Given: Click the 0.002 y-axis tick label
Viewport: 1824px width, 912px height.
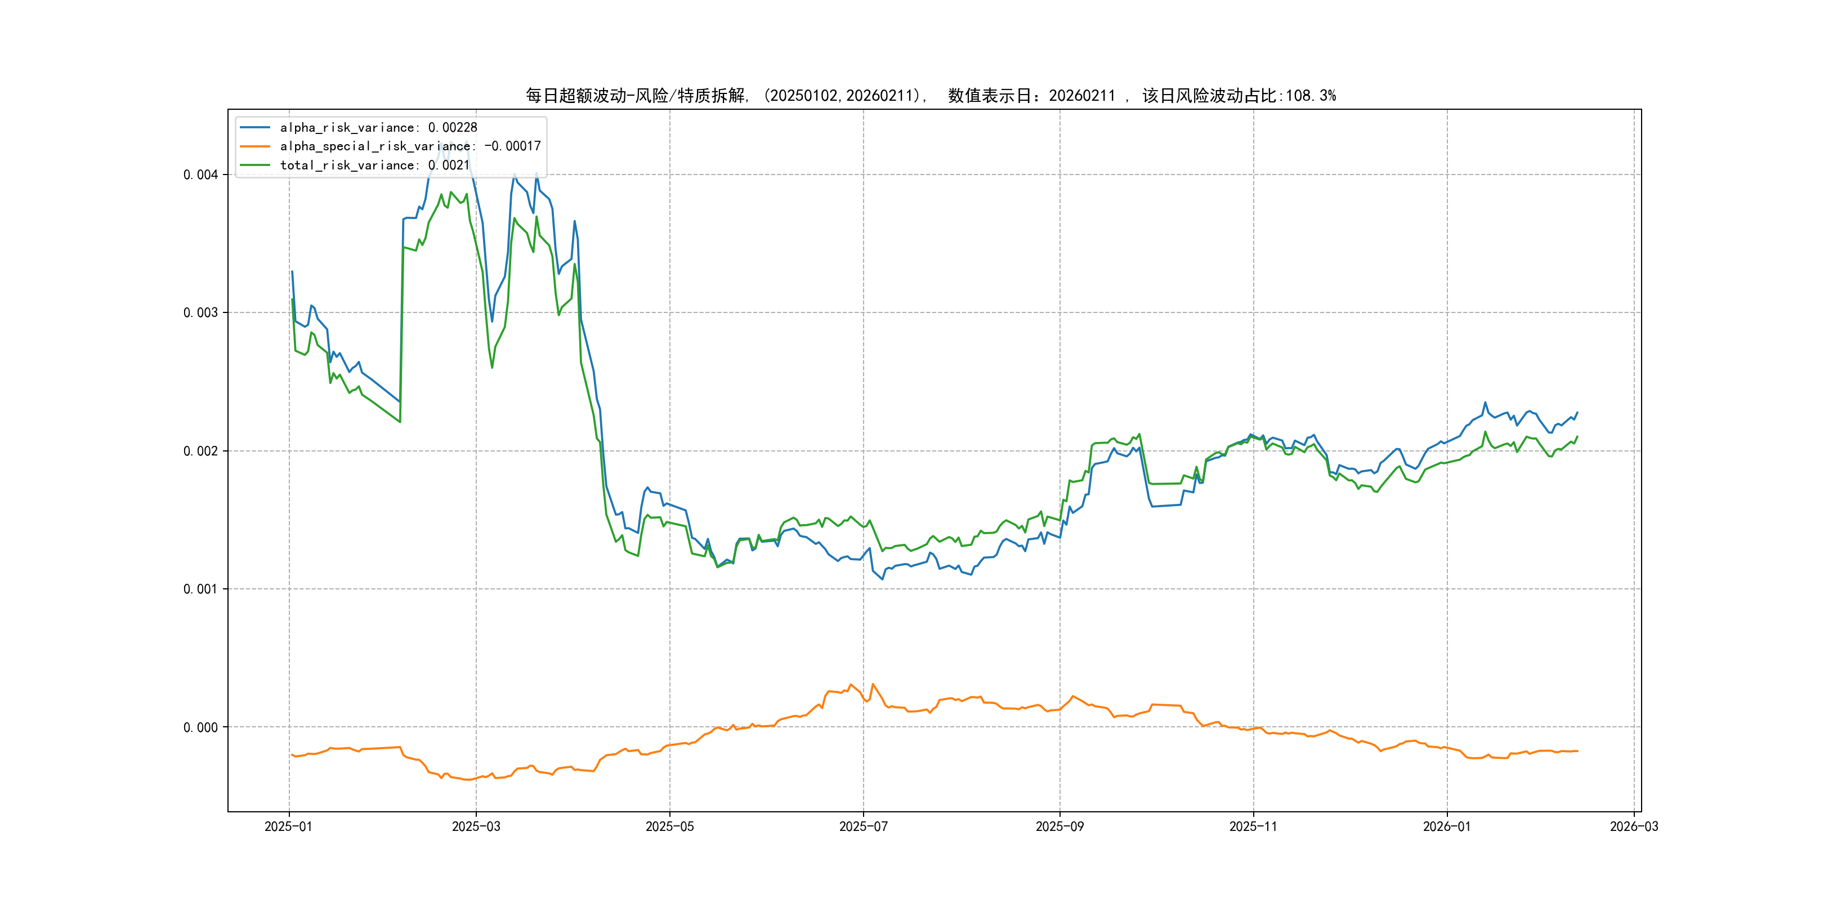Looking at the screenshot, I should tap(200, 451).
